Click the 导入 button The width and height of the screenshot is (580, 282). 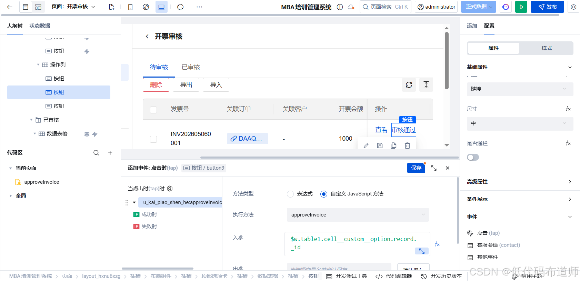216,85
